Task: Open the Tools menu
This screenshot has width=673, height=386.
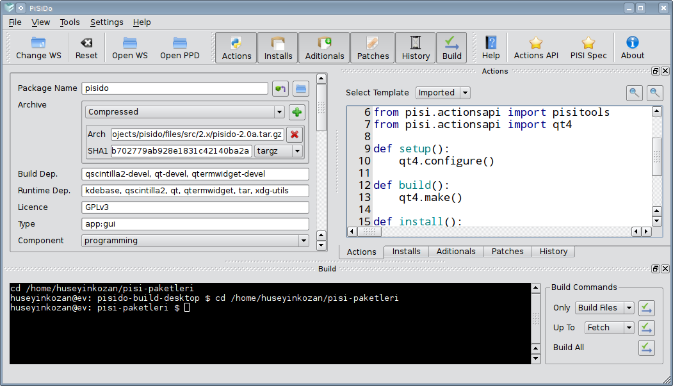Action: pos(70,22)
